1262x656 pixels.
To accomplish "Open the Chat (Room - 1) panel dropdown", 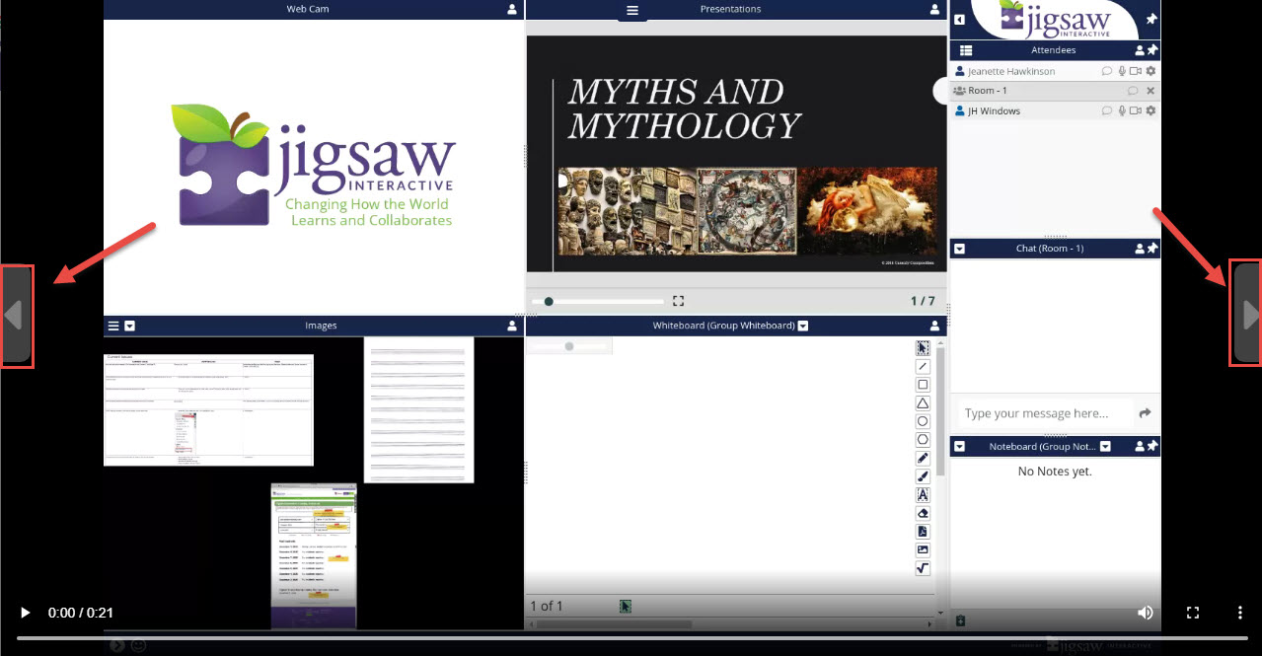I will coord(959,249).
